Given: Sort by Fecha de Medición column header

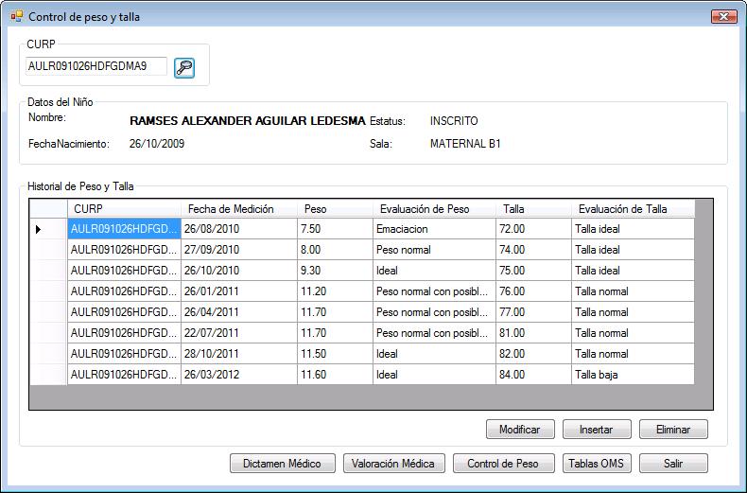Looking at the screenshot, I should [239, 209].
